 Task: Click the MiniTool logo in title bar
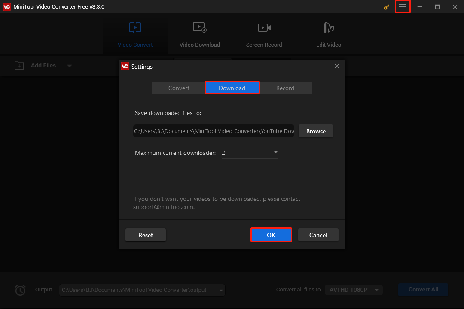pos(7,7)
